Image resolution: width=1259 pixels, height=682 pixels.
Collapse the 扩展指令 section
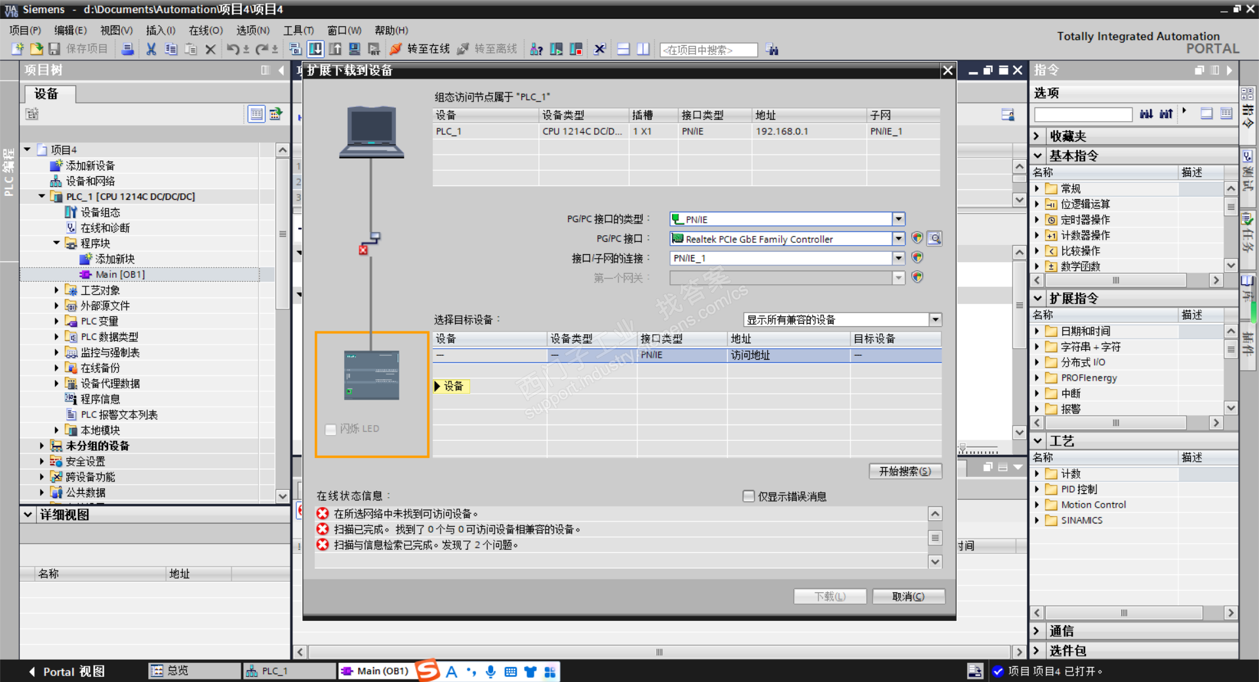tap(1037, 298)
